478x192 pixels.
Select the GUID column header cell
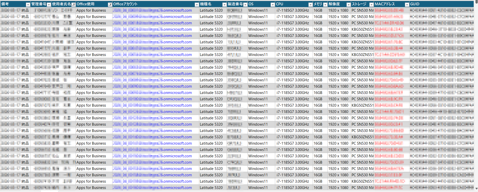(x=441, y=4)
